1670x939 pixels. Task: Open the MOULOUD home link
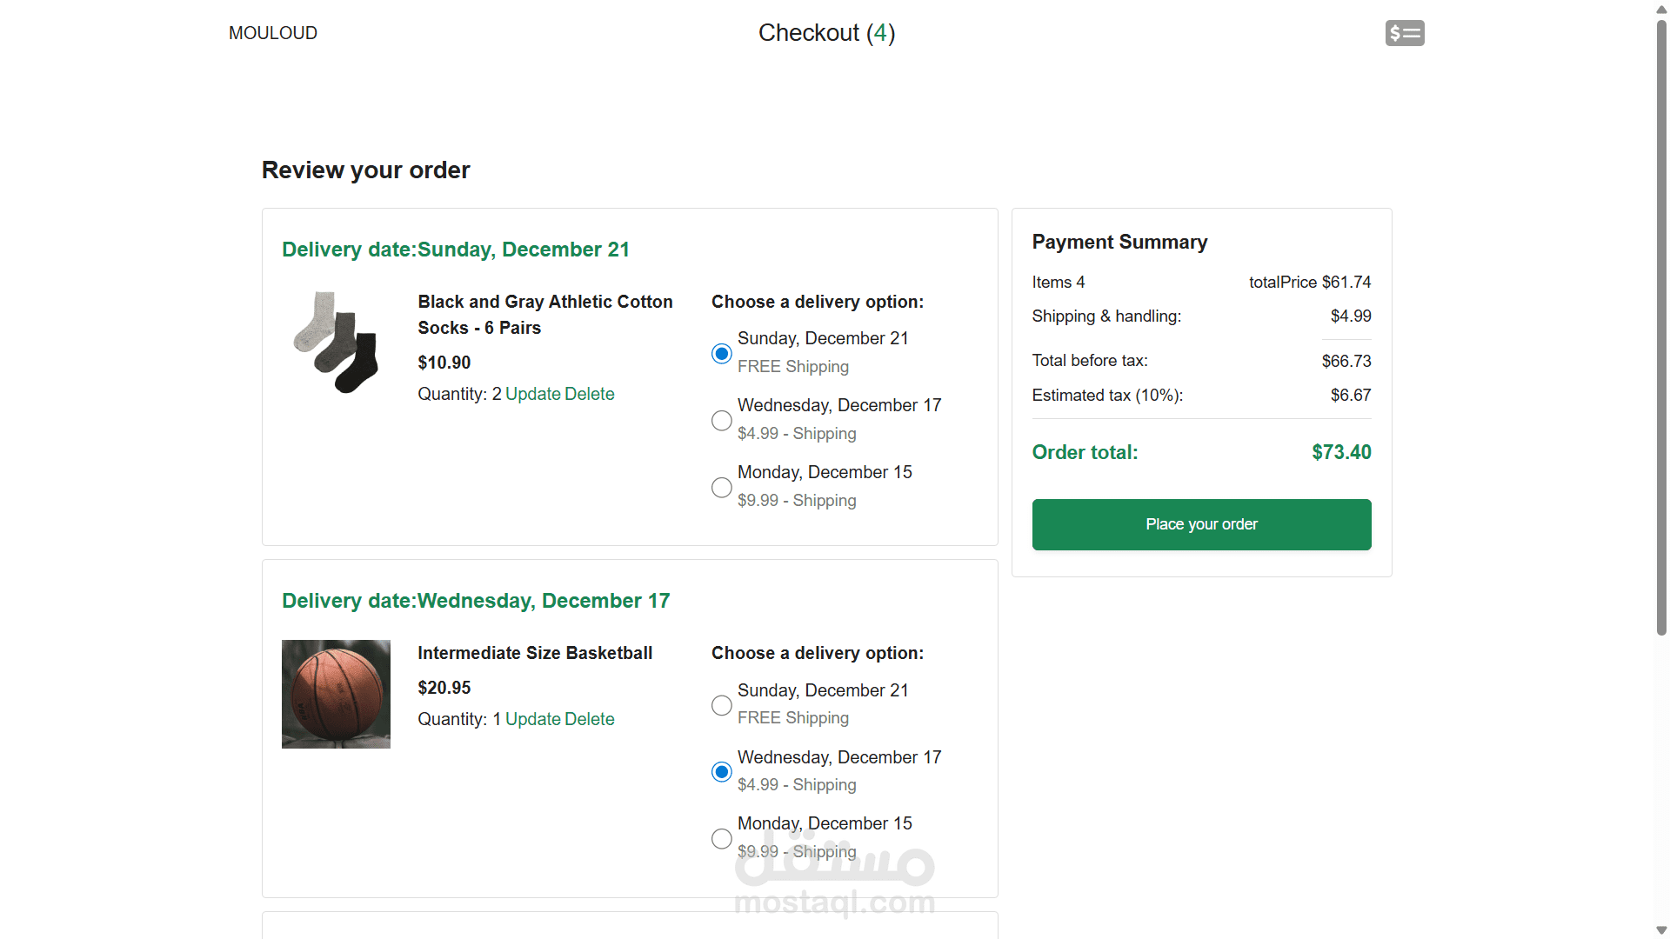(273, 33)
